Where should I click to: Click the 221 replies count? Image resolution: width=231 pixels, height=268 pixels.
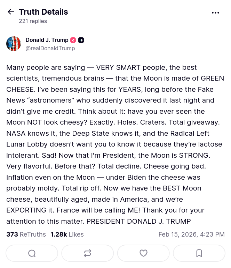(x=33, y=21)
